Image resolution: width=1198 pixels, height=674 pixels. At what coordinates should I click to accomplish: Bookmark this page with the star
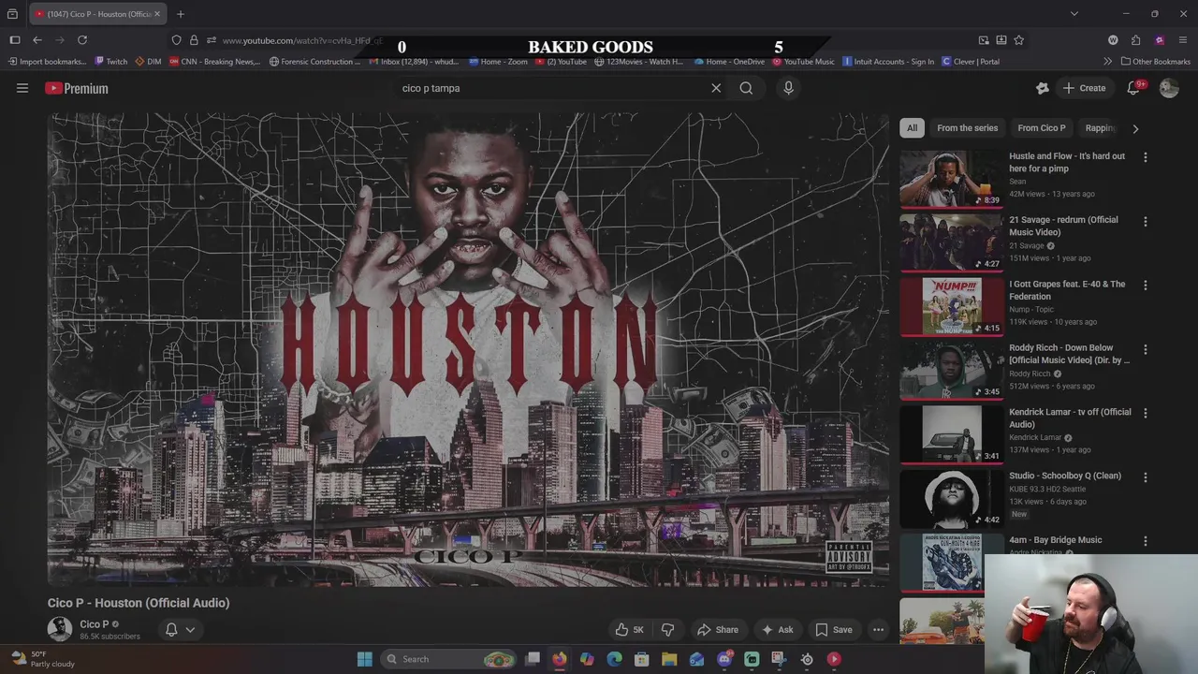coord(1019,40)
